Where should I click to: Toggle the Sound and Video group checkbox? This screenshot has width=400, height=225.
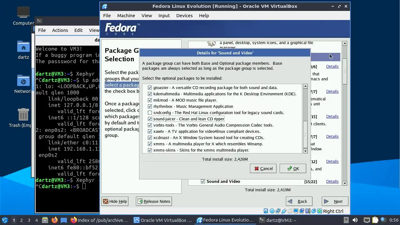(203, 182)
